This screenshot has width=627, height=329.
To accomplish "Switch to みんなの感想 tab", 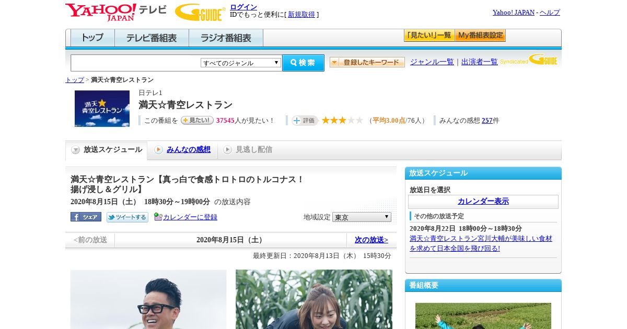I will point(182,150).
